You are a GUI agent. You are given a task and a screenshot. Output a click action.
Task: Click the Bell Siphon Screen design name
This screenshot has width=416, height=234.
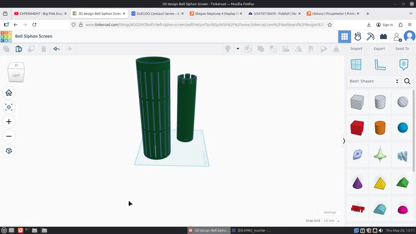click(x=34, y=36)
